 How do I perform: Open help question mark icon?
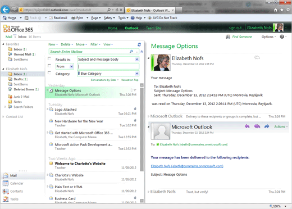pyautogui.click(x=282, y=37)
